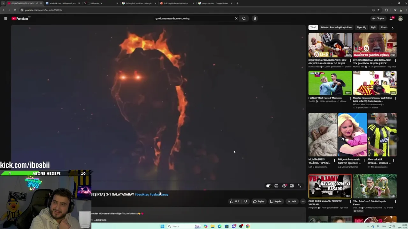This screenshot has height=229, width=408.
Task: Bookmark page with the star icon
Action: (378, 10)
